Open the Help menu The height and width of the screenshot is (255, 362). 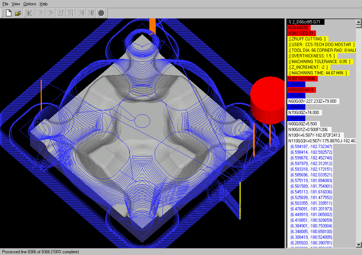(44, 4)
